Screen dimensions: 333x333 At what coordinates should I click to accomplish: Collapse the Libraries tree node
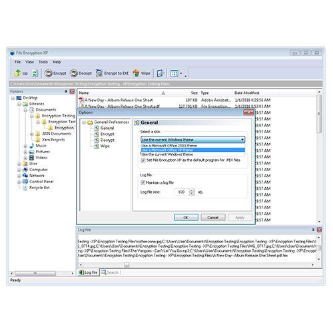coord(19,104)
